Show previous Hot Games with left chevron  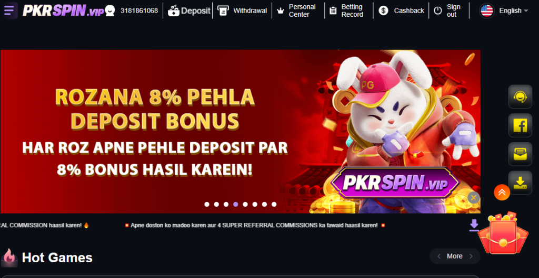coord(439,256)
